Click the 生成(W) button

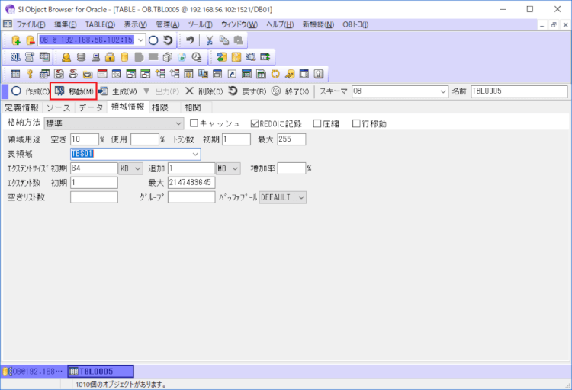(118, 91)
